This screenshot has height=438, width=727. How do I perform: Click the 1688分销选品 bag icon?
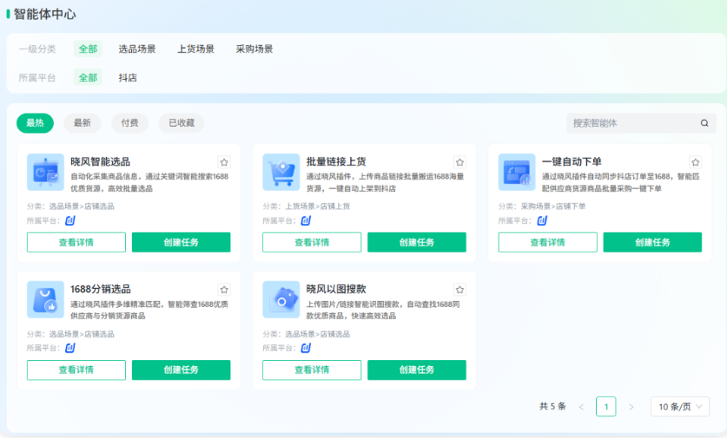(45, 299)
